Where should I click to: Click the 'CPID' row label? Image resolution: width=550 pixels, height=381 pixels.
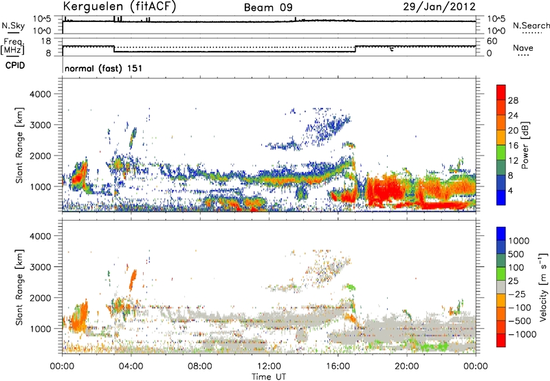[15, 65]
